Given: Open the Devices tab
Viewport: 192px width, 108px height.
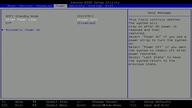Looking at the screenshot, I should (x=26, y=6).
